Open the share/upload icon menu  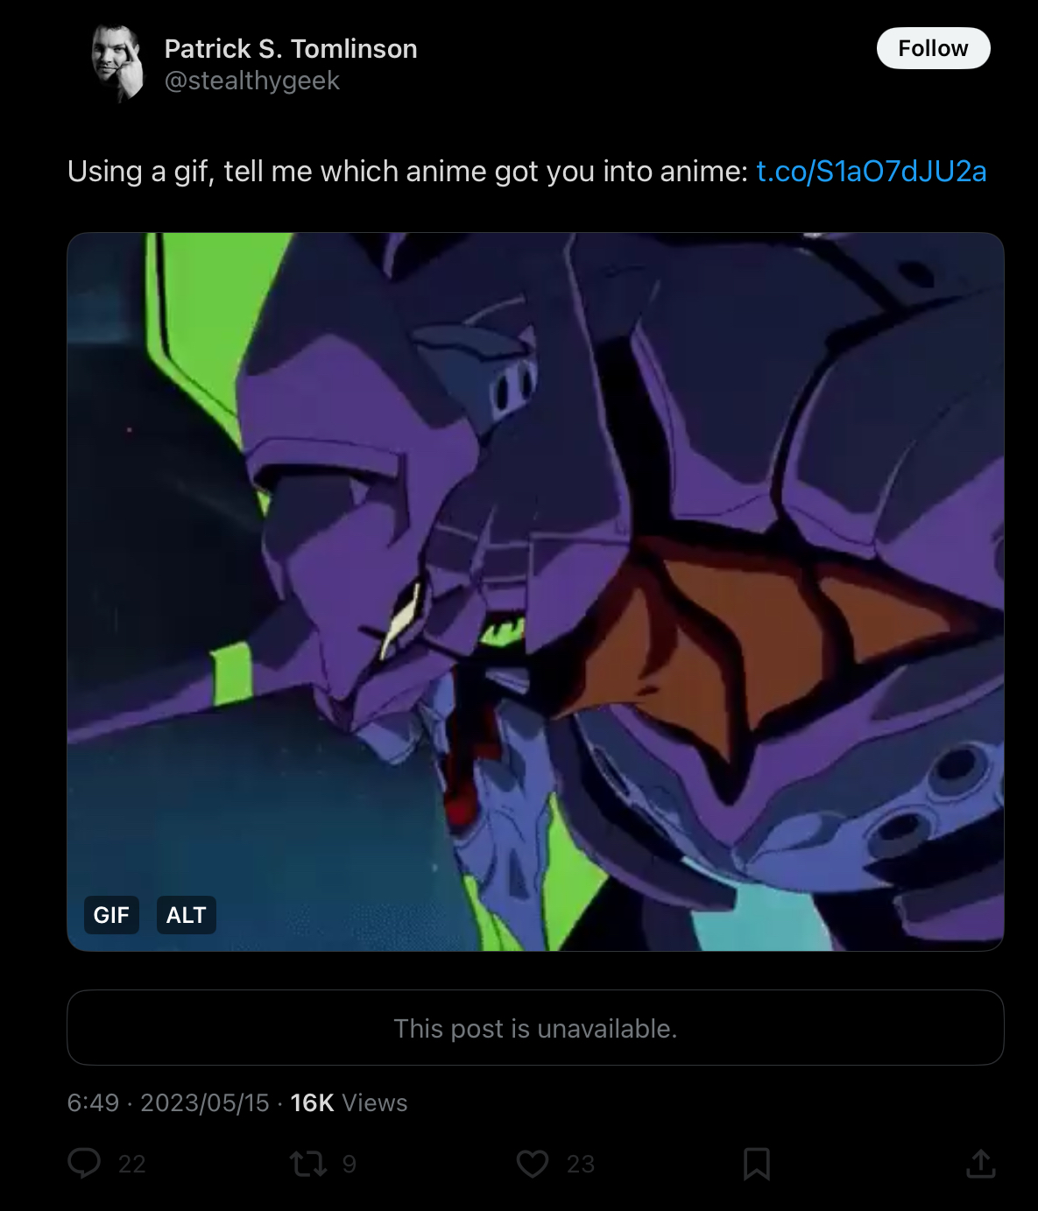click(x=981, y=1163)
